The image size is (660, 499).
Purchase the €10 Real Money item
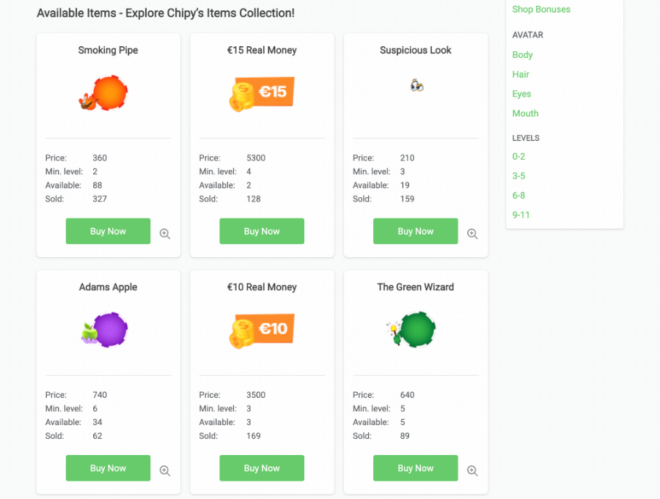pos(262,468)
